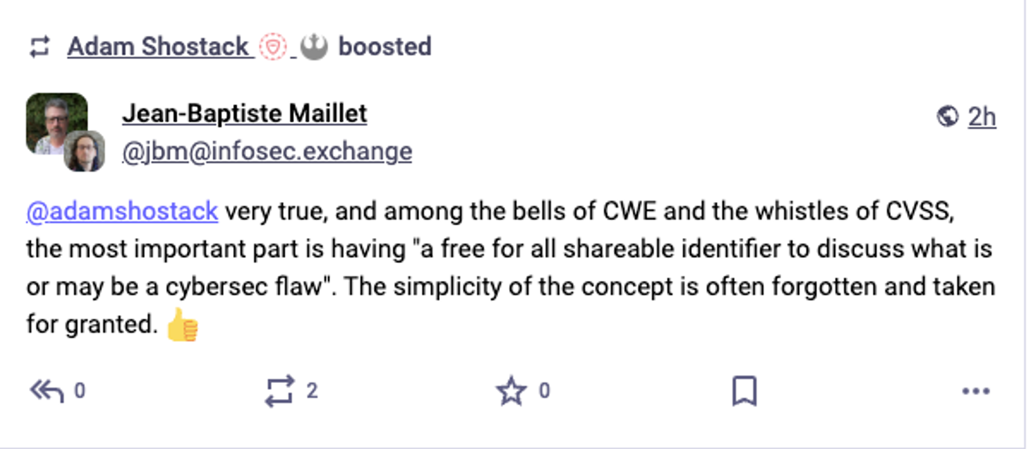Click the @jbm@infosec.exchange handle
Screen dimensions: 1027x449
(x=267, y=151)
